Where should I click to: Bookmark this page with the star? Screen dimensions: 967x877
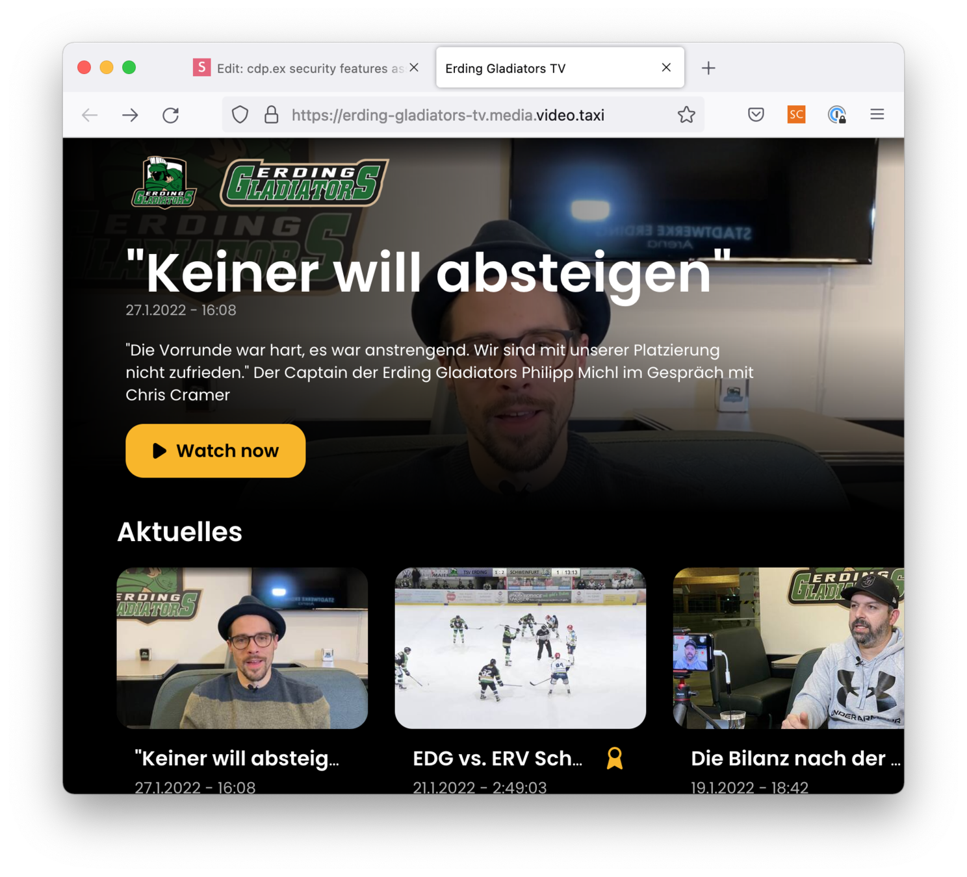[686, 115]
